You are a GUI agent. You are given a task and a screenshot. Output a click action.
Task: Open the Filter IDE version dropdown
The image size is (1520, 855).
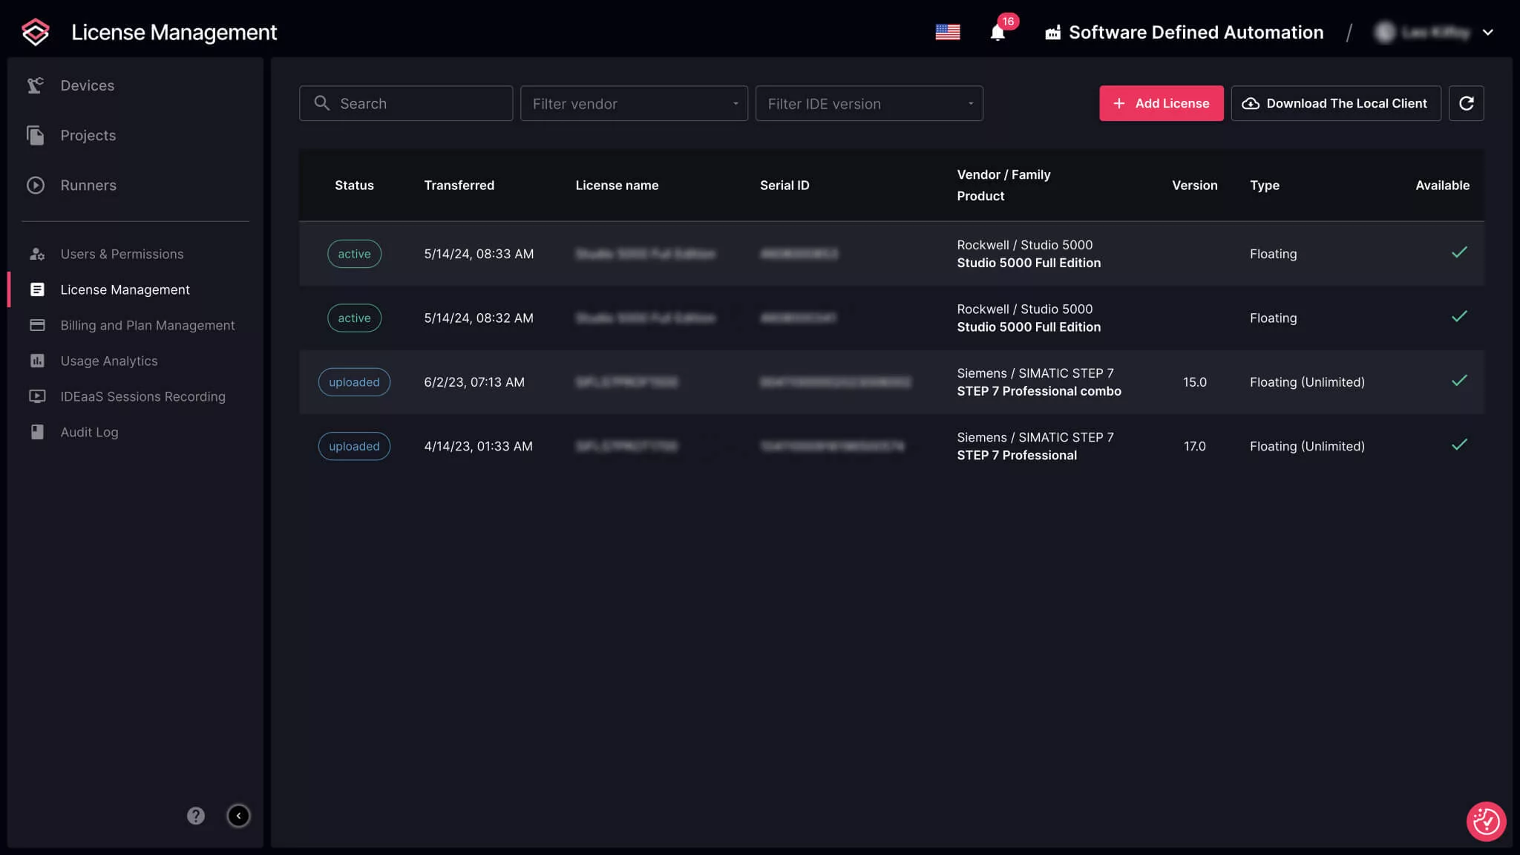(868, 103)
